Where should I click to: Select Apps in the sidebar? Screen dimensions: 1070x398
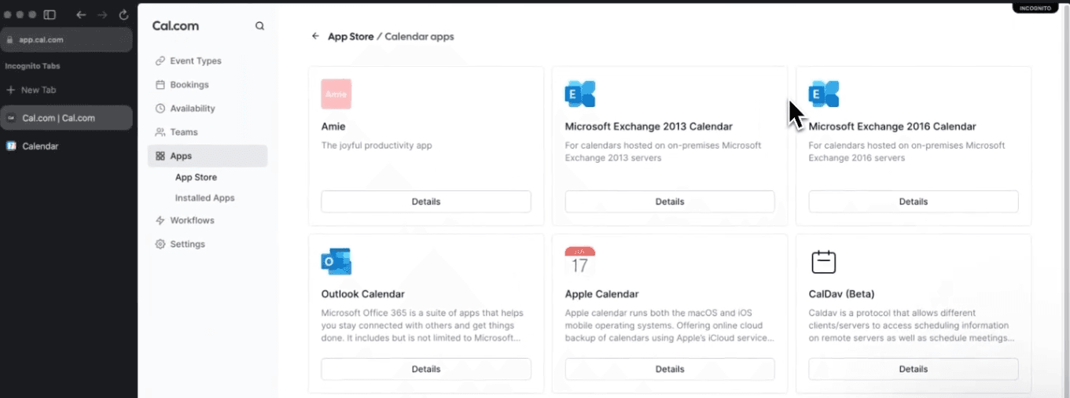(x=208, y=156)
